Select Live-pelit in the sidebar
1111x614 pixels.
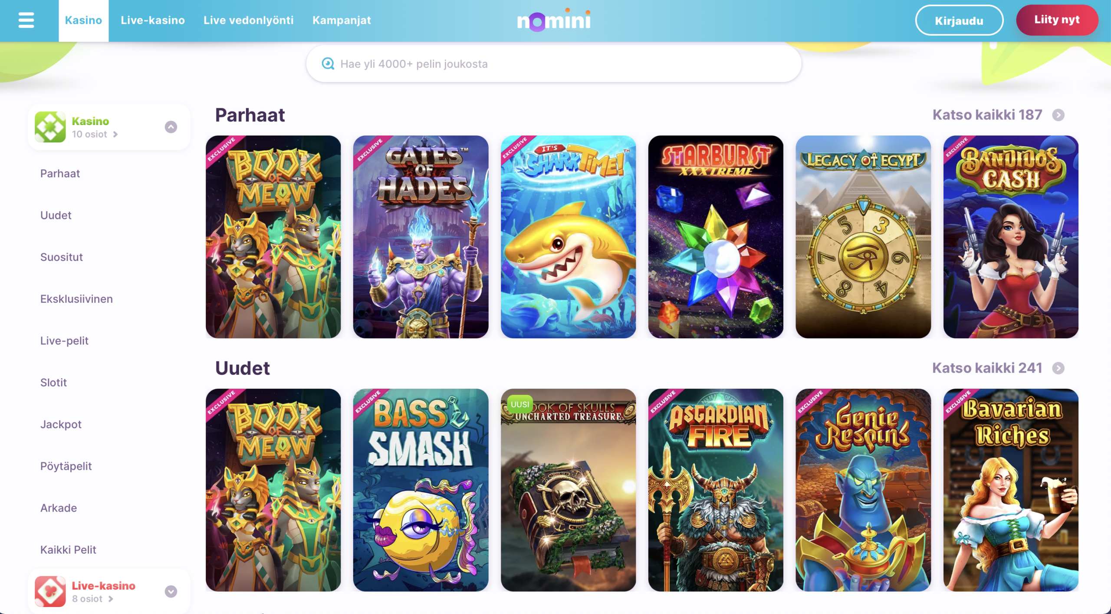(x=64, y=341)
